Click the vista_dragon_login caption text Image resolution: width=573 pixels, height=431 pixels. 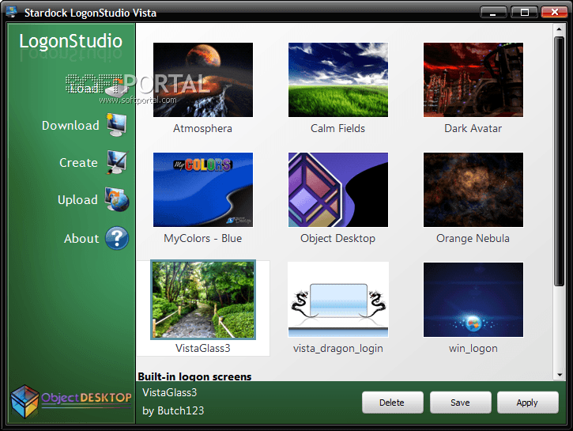[x=337, y=349]
